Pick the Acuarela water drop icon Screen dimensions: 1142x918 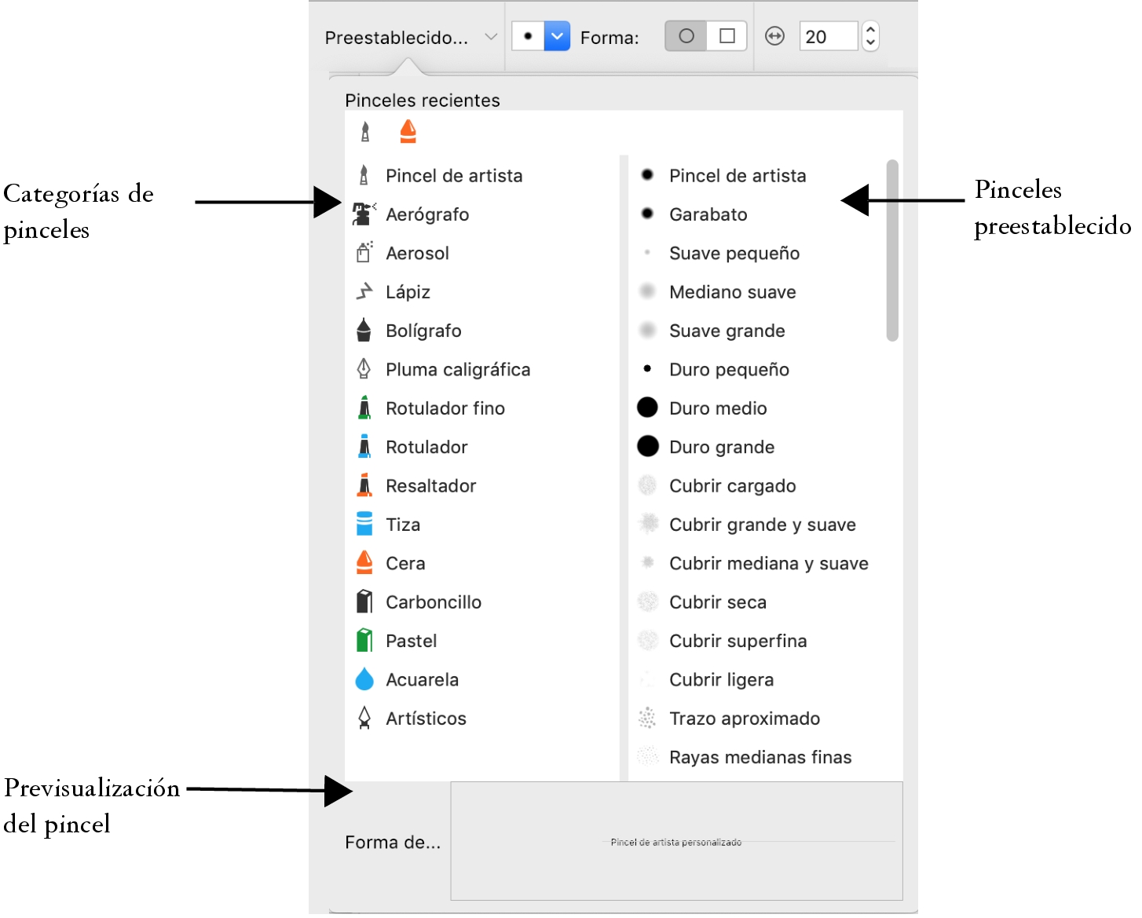(364, 679)
